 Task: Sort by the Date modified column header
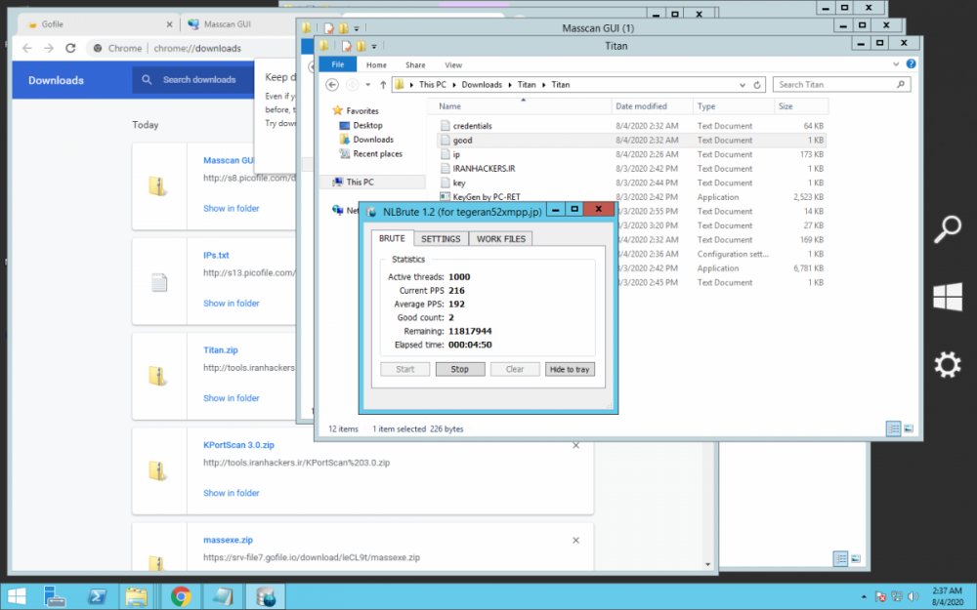pos(652,106)
